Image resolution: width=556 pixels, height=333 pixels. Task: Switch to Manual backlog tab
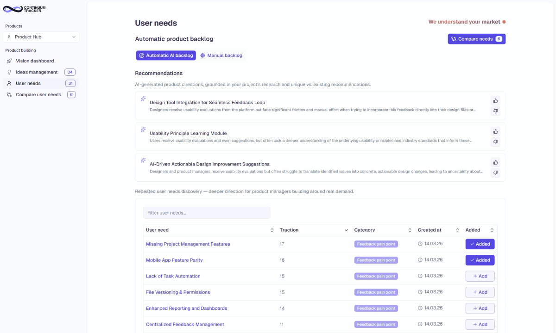point(221,55)
